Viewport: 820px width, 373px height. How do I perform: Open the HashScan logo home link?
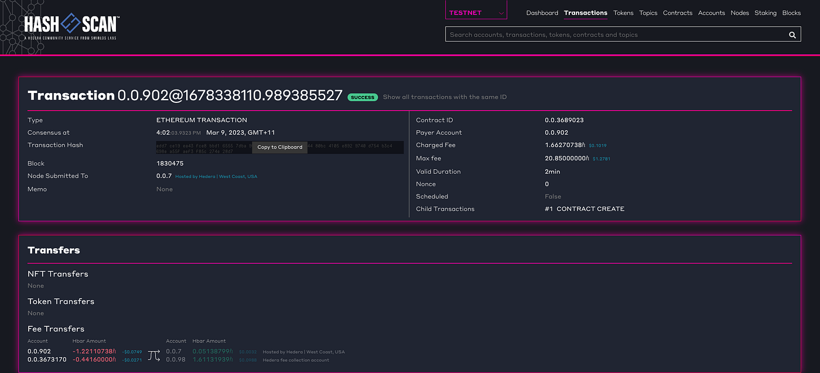[x=71, y=26]
